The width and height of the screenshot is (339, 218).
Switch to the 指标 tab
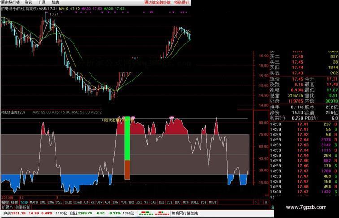5,202
